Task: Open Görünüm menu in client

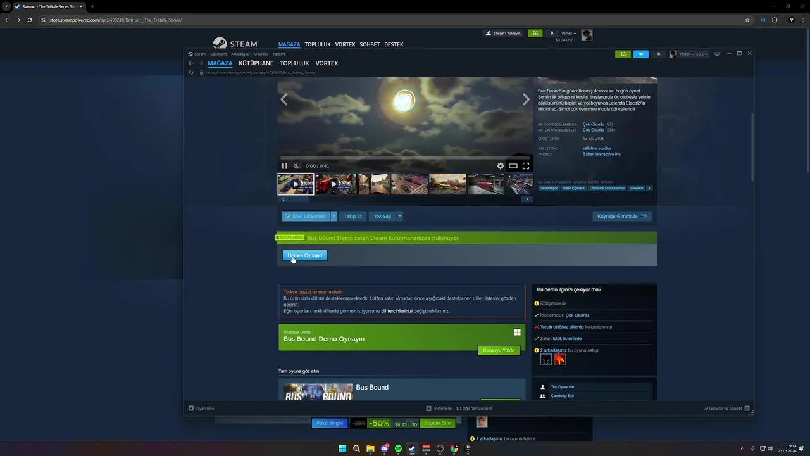Action: (218, 54)
